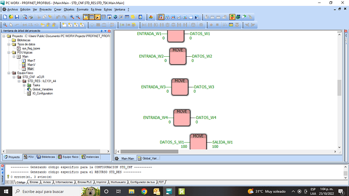This screenshot has height=196, width=349.
Task: Click the yellow sticky note toolbar icon
Action: [133, 17]
